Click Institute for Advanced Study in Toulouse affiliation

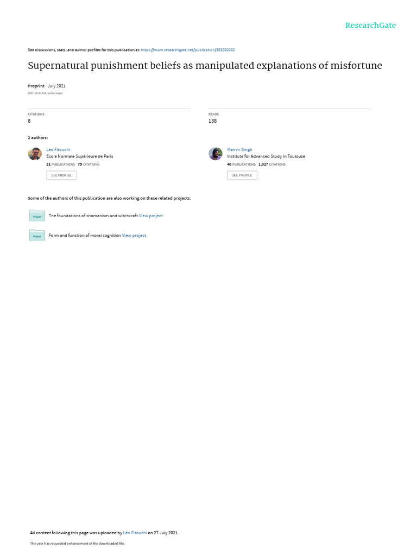pos(266,156)
